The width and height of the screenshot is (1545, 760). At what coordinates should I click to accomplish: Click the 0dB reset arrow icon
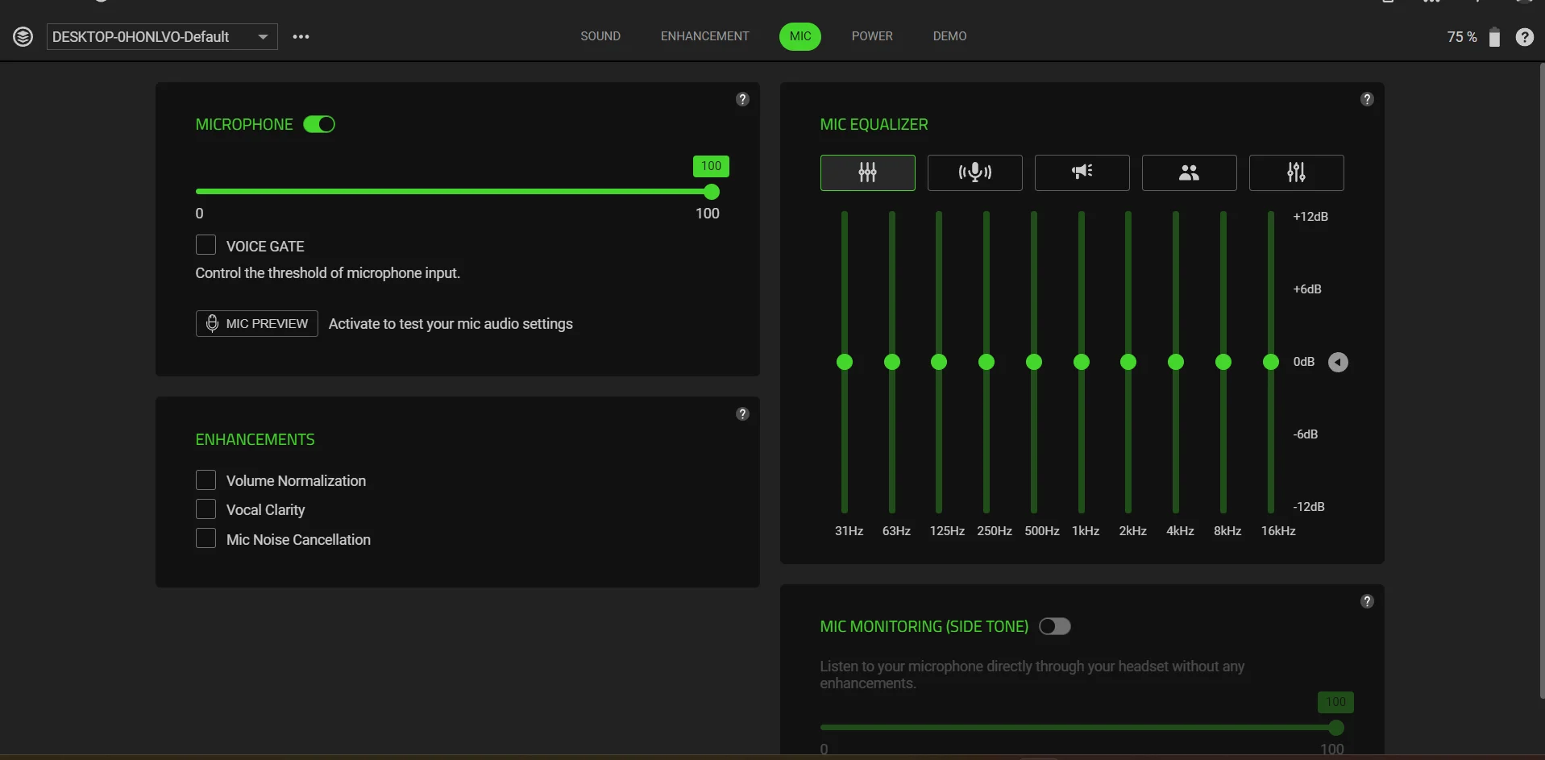point(1338,363)
